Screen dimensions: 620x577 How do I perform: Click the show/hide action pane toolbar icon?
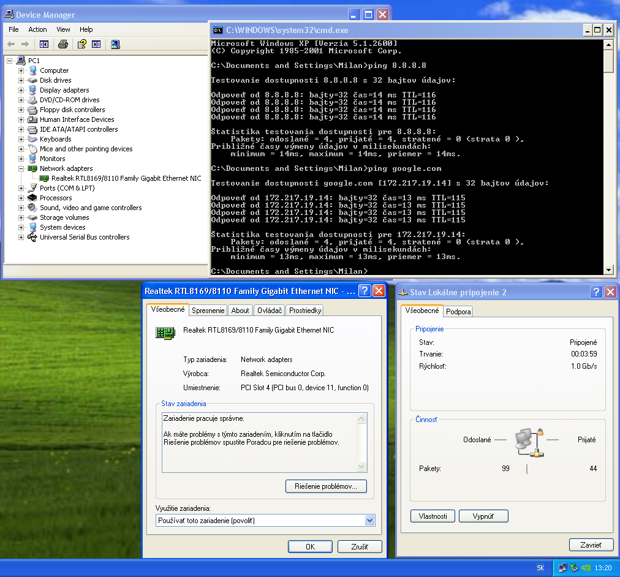[96, 44]
